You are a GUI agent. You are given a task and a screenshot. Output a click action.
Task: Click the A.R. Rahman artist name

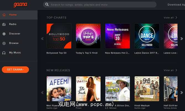[111, 108]
